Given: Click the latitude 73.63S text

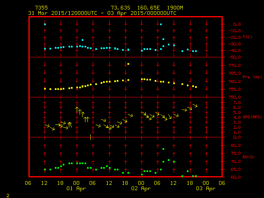Looking at the screenshot, I should 120,8.
